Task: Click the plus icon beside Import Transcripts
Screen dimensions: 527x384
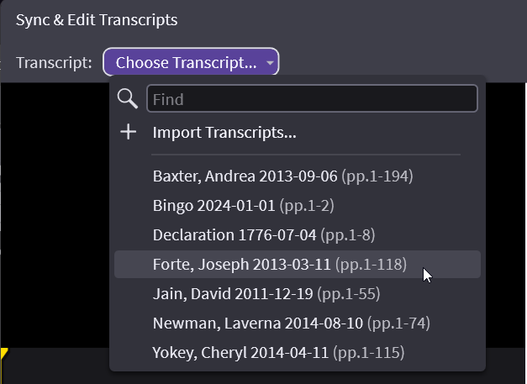Action: pos(128,133)
